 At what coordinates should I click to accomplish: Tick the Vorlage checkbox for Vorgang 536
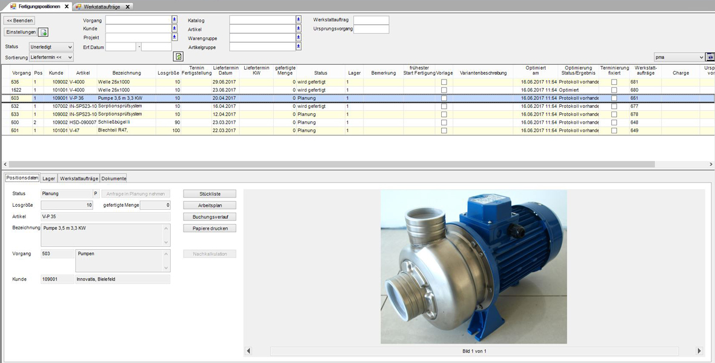click(x=444, y=82)
